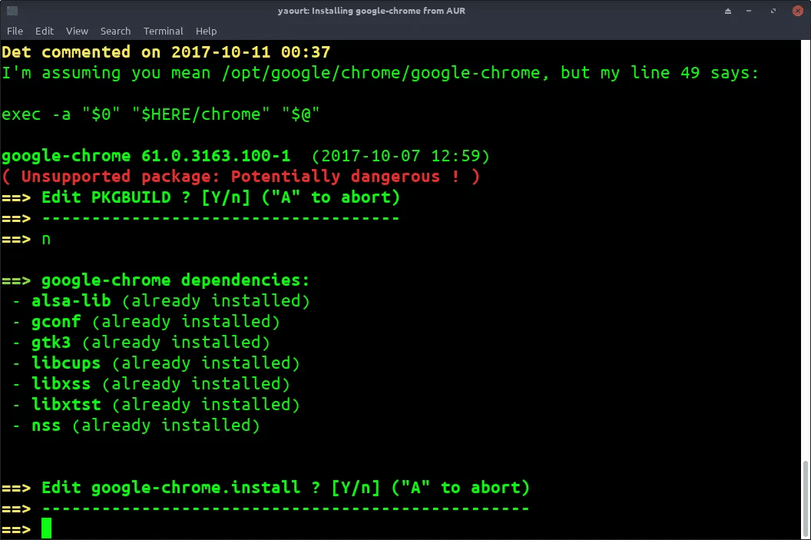Click 'but my line 49 says:' text
811x540 pixels.
pyautogui.click(x=660, y=73)
